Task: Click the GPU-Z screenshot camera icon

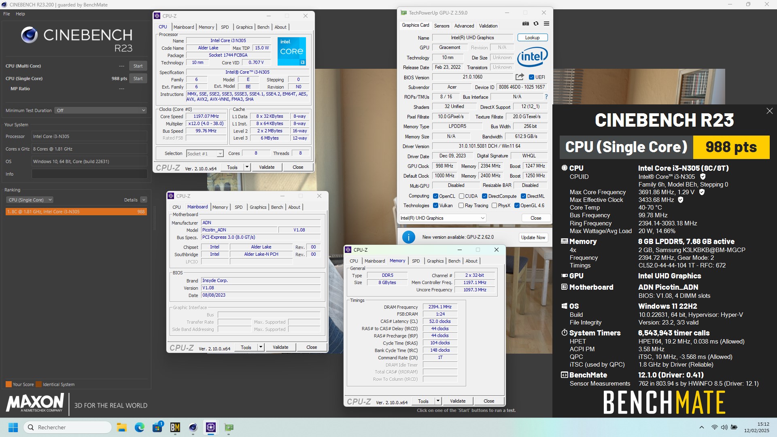Action: click(525, 24)
